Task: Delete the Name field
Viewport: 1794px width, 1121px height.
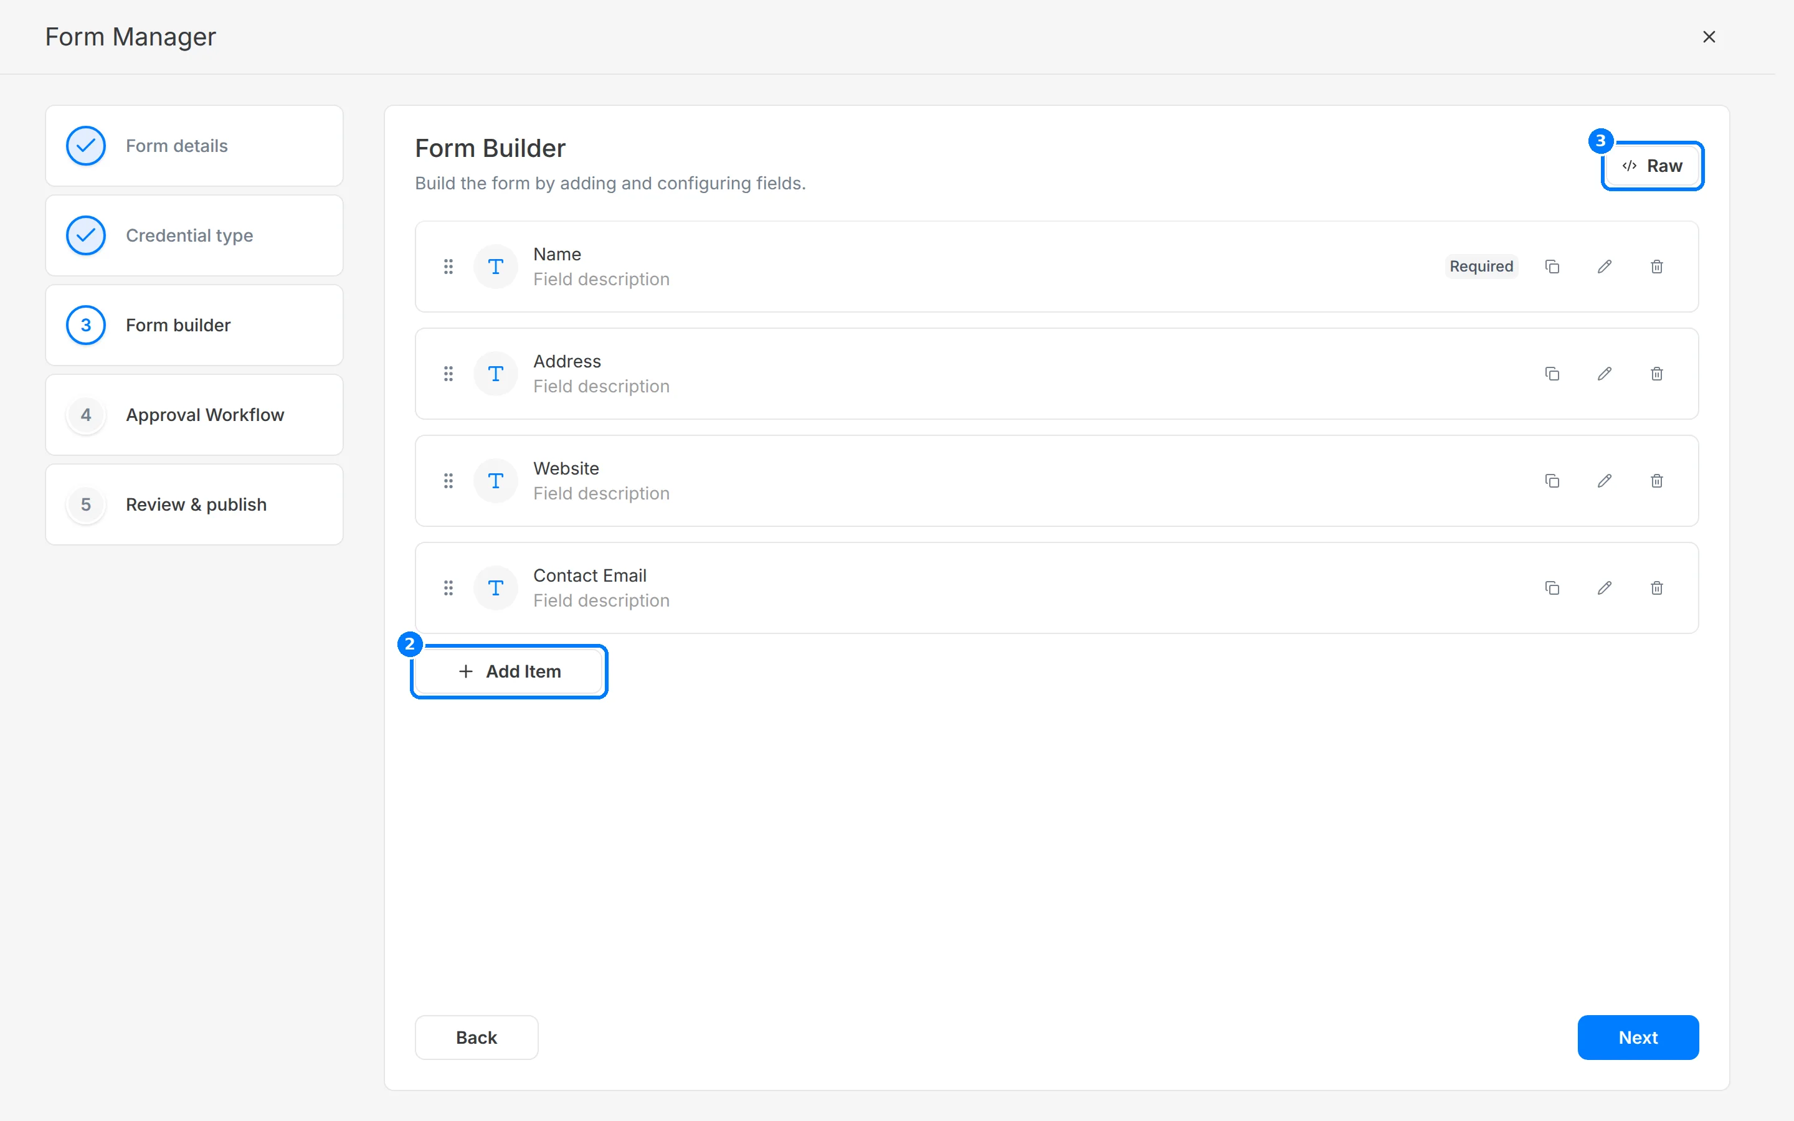Action: [x=1657, y=266]
